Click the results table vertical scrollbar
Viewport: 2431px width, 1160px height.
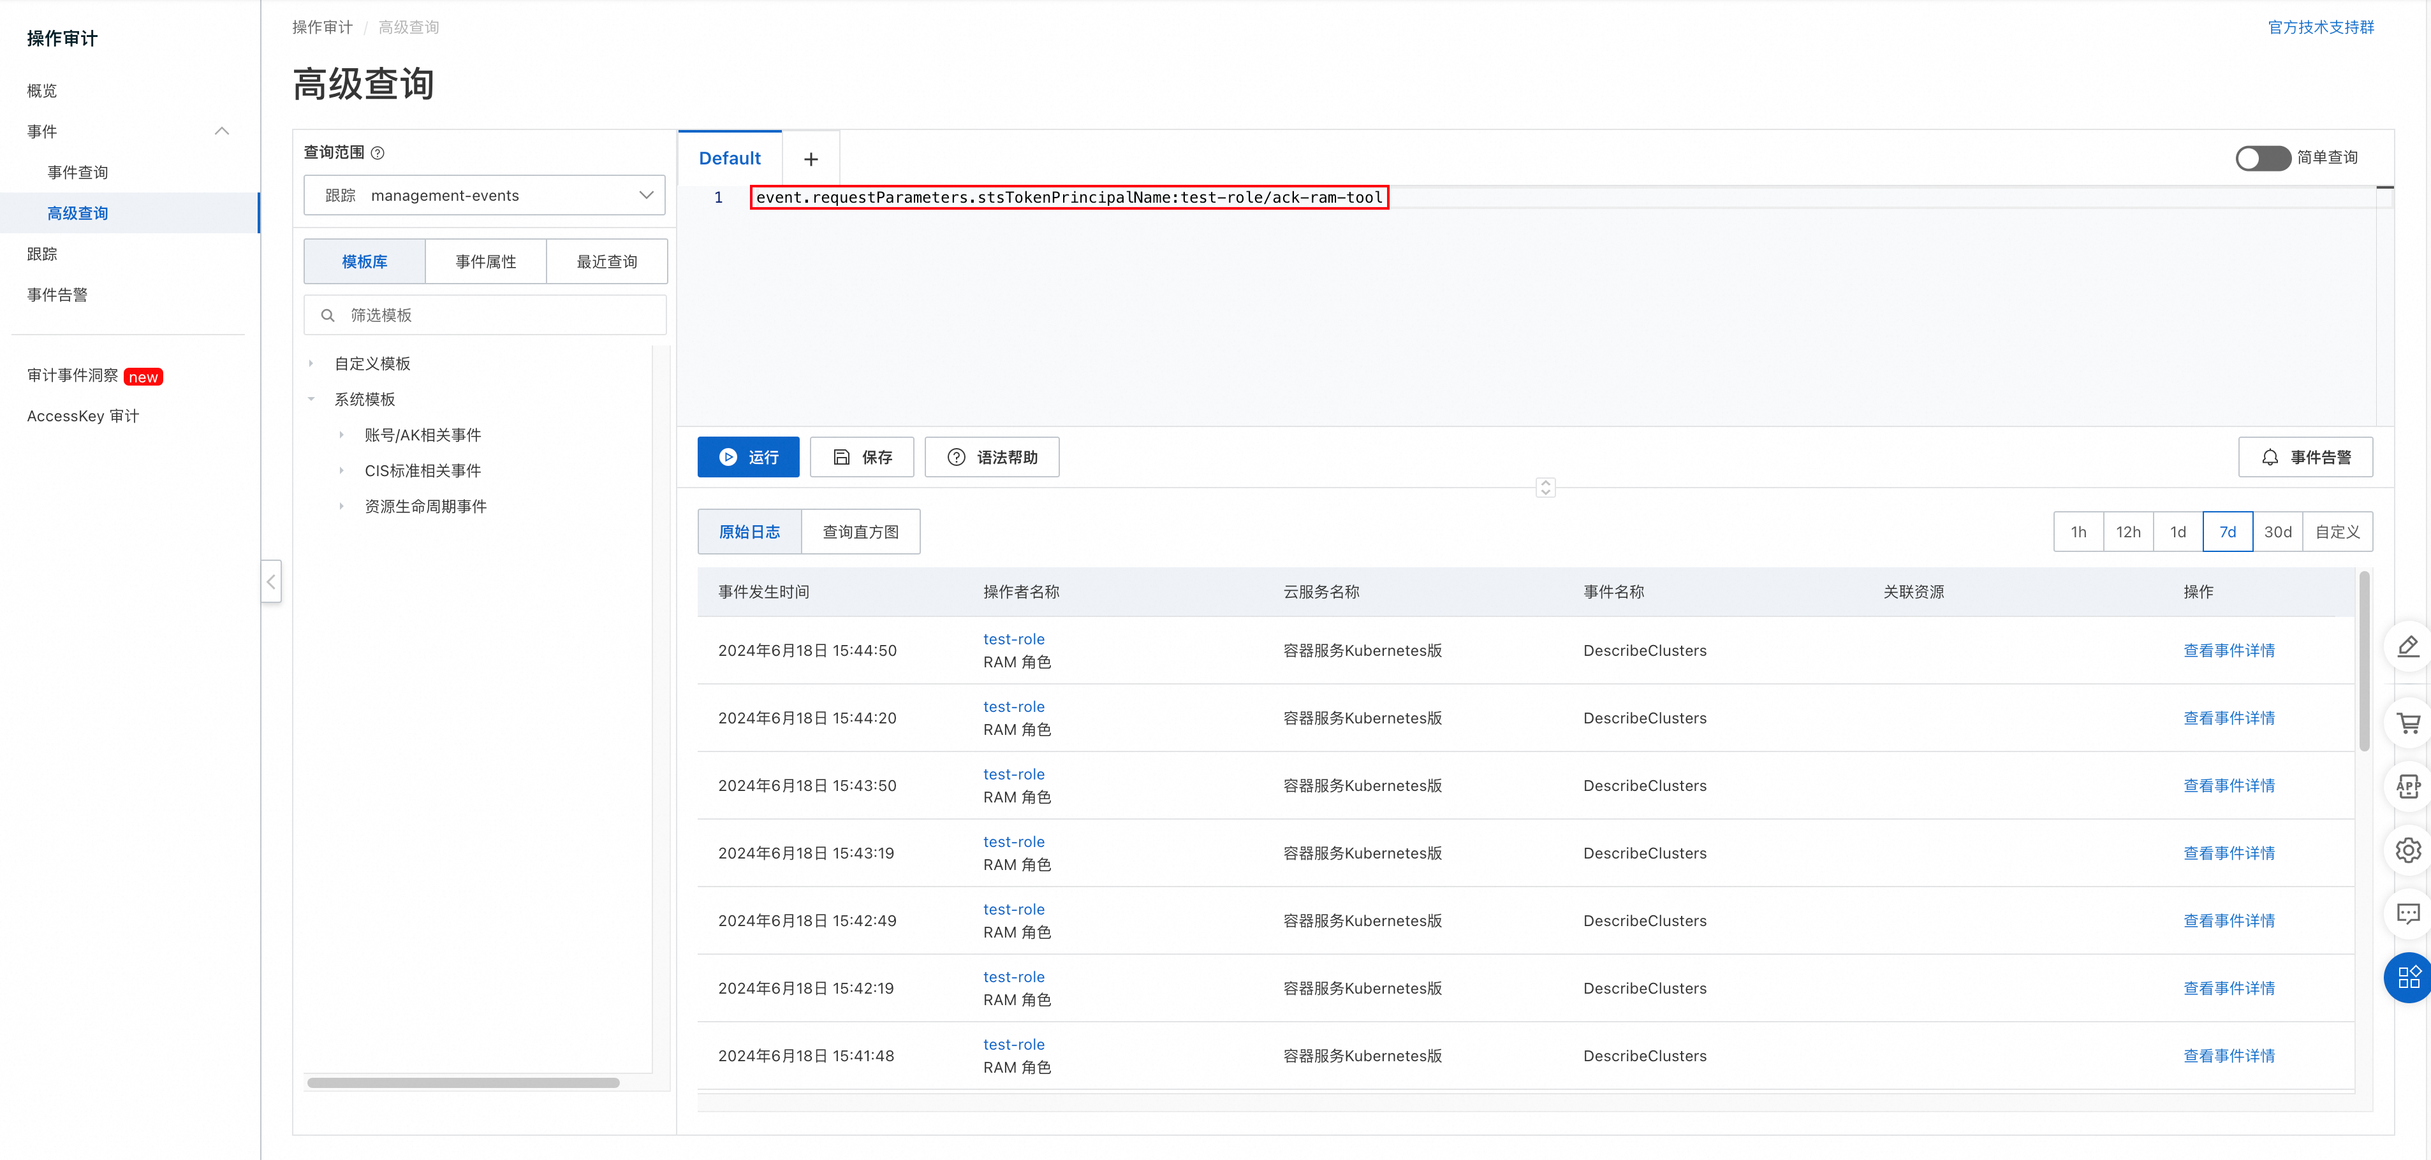(2364, 660)
